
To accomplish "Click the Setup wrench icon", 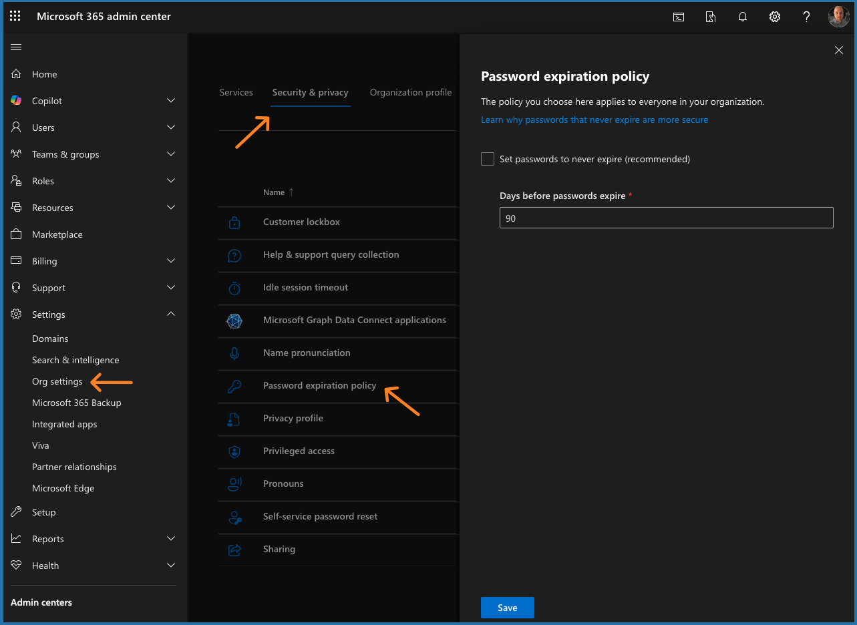I will (x=17, y=512).
